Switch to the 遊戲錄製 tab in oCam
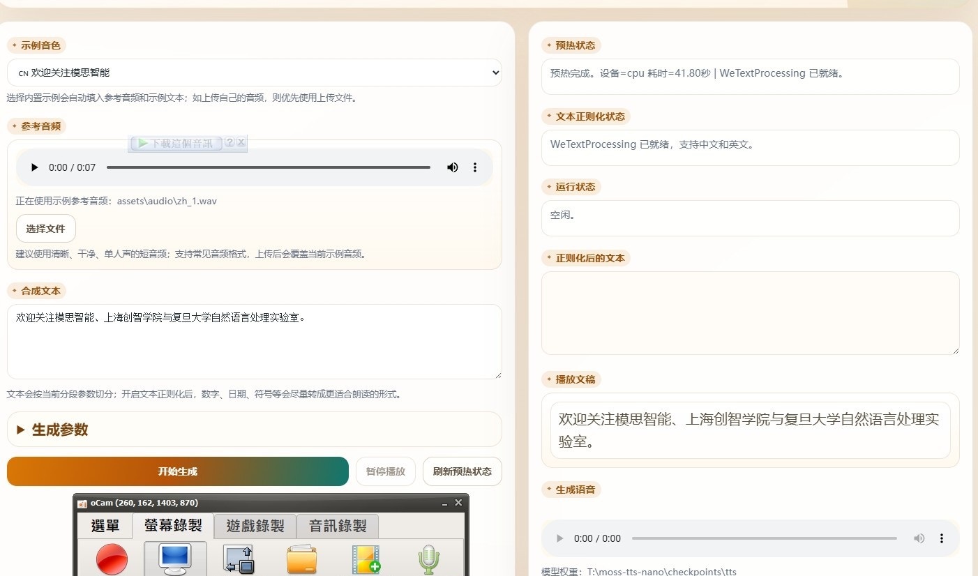The image size is (978, 576). click(x=255, y=526)
